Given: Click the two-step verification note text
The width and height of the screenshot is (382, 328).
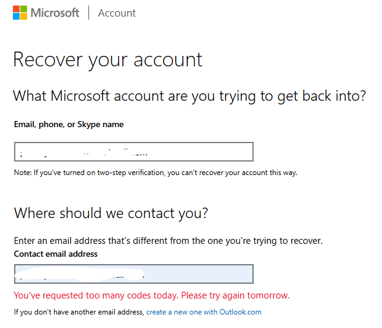Looking at the screenshot, I should coord(155,173).
